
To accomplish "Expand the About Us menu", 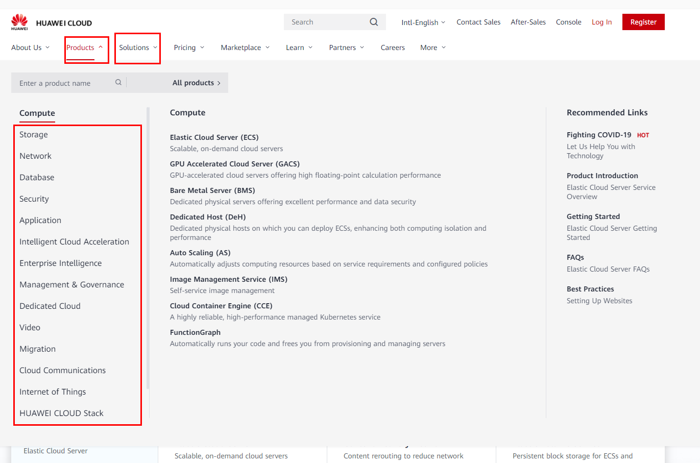I will (x=31, y=47).
